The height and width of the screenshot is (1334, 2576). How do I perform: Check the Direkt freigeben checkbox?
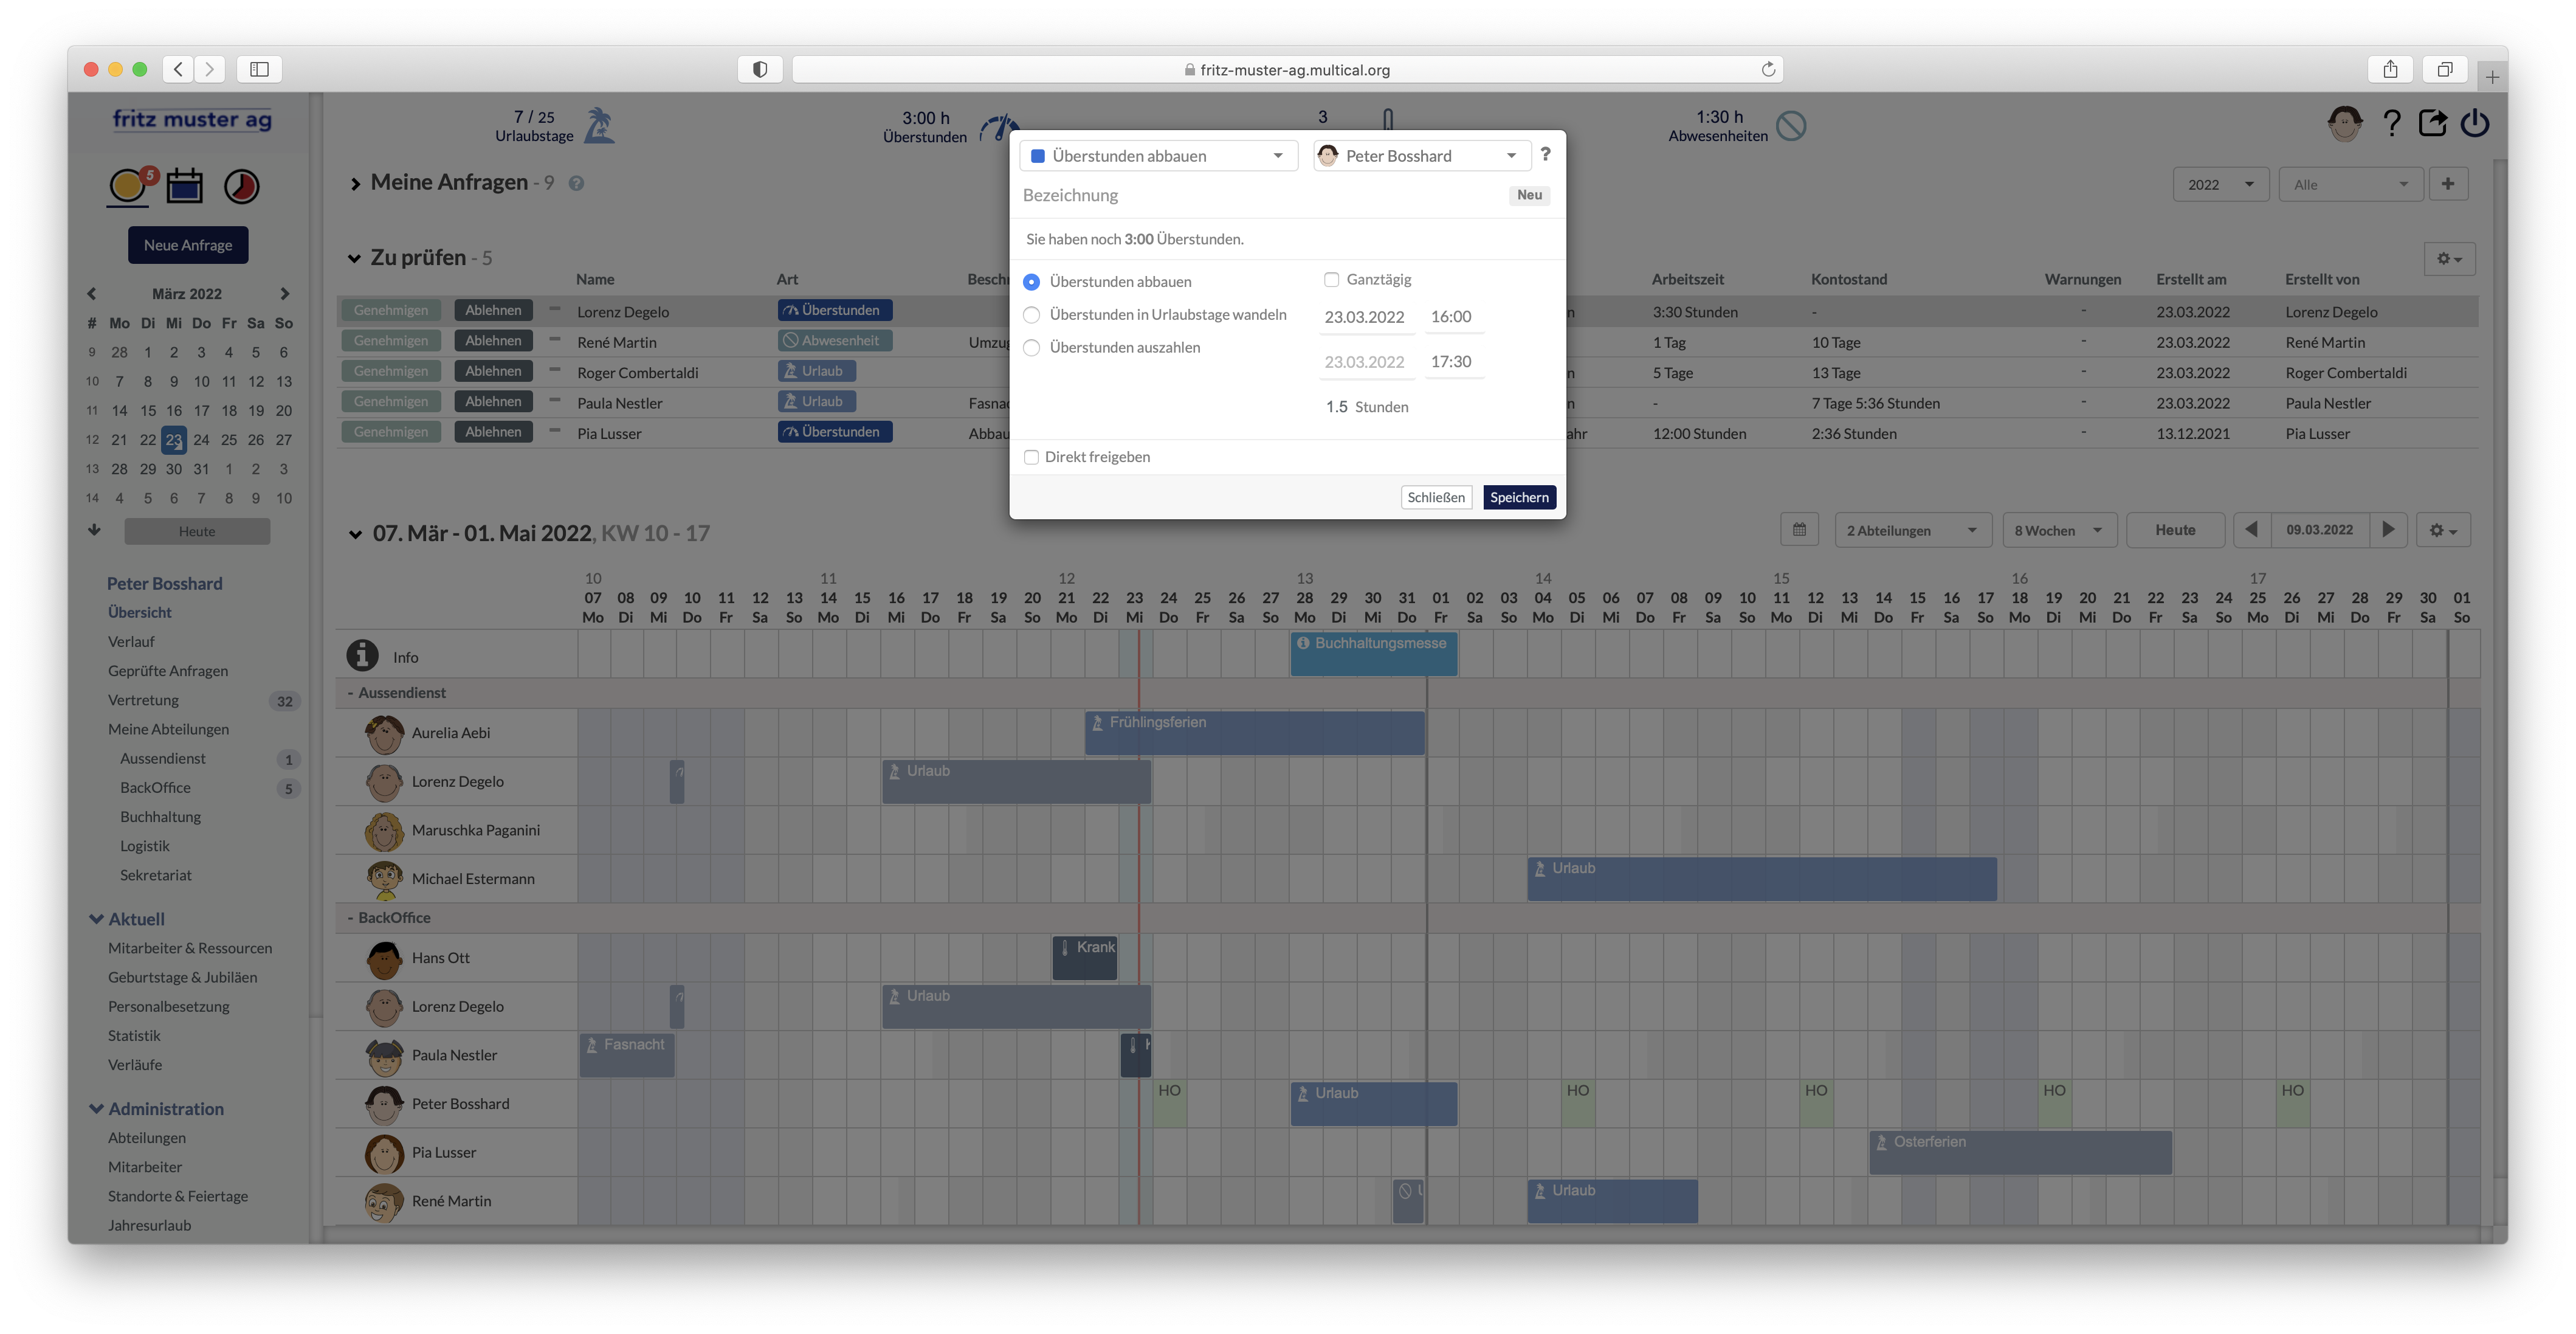click(x=1031, y=457)
